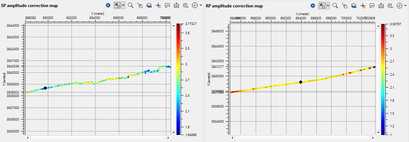The width and height of the screenshot is (409, 142).
Task: Click the mouse mode icon in SP map toolbar
Action: tap(140, 6)
